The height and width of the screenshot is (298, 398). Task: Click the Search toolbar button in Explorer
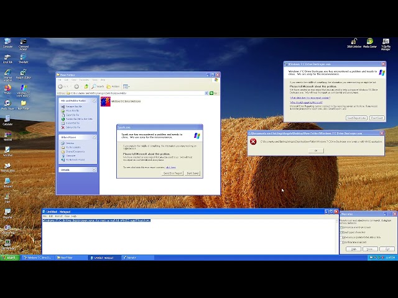[x=98, y=87]
